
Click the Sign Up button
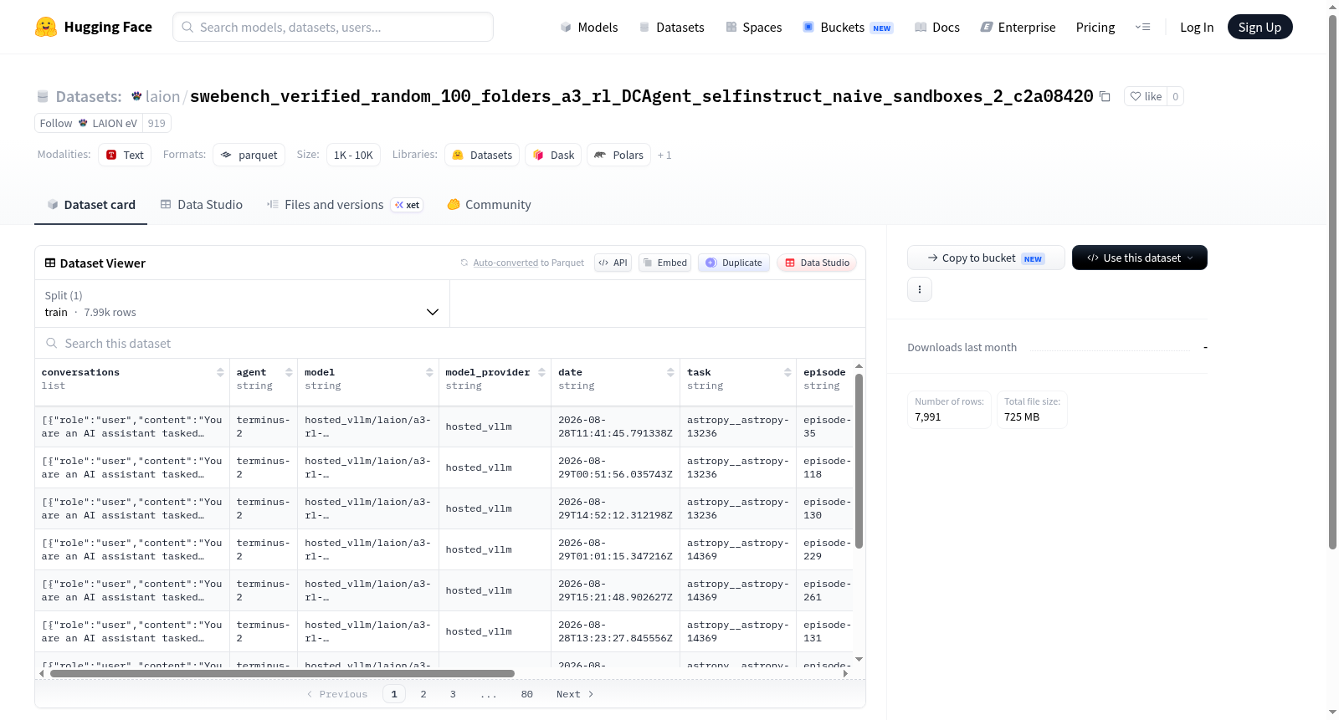pyautogui.click(x=1259, y=27)
